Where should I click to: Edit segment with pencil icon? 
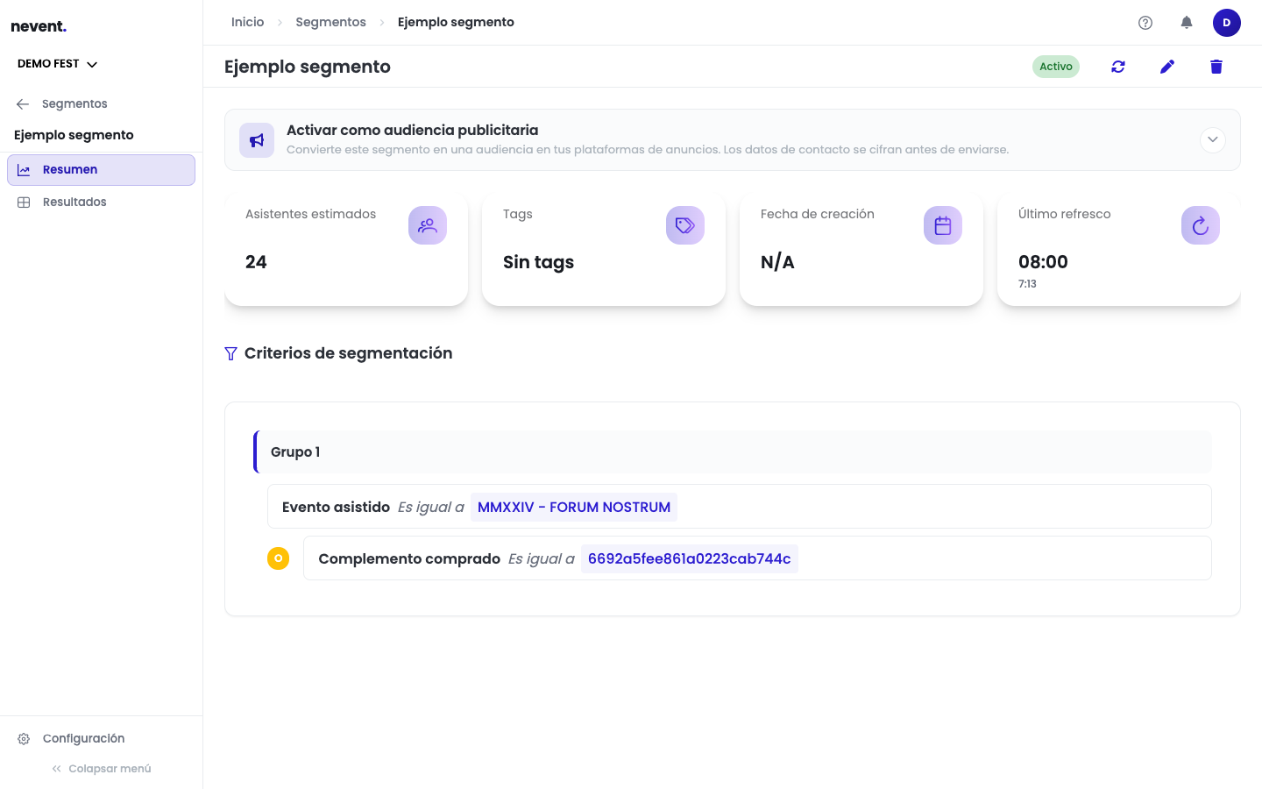coord(1167,67)
